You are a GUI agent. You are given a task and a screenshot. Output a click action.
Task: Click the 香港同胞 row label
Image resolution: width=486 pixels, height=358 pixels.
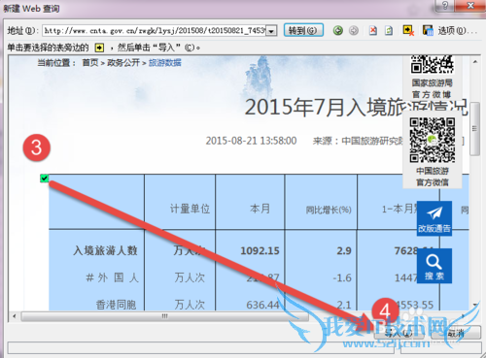pyautogui.click(x=116, y=305)
